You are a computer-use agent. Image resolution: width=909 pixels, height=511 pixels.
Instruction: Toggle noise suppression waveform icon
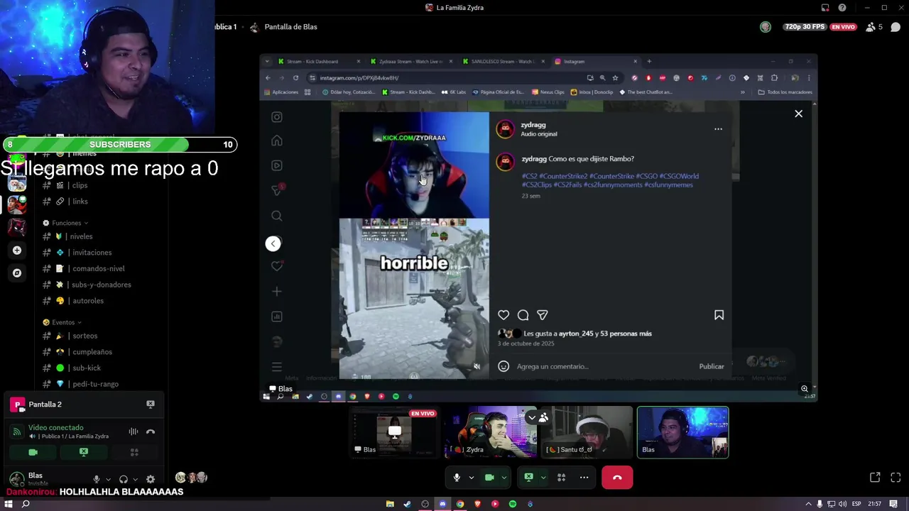point(133,432)
